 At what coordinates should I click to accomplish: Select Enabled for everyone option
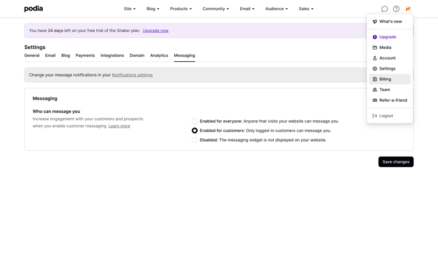point(195,121)
